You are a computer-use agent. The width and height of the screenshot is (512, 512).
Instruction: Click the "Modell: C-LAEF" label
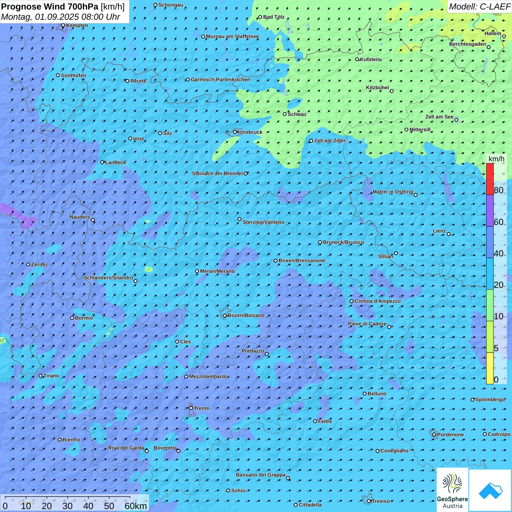point(479,7)
